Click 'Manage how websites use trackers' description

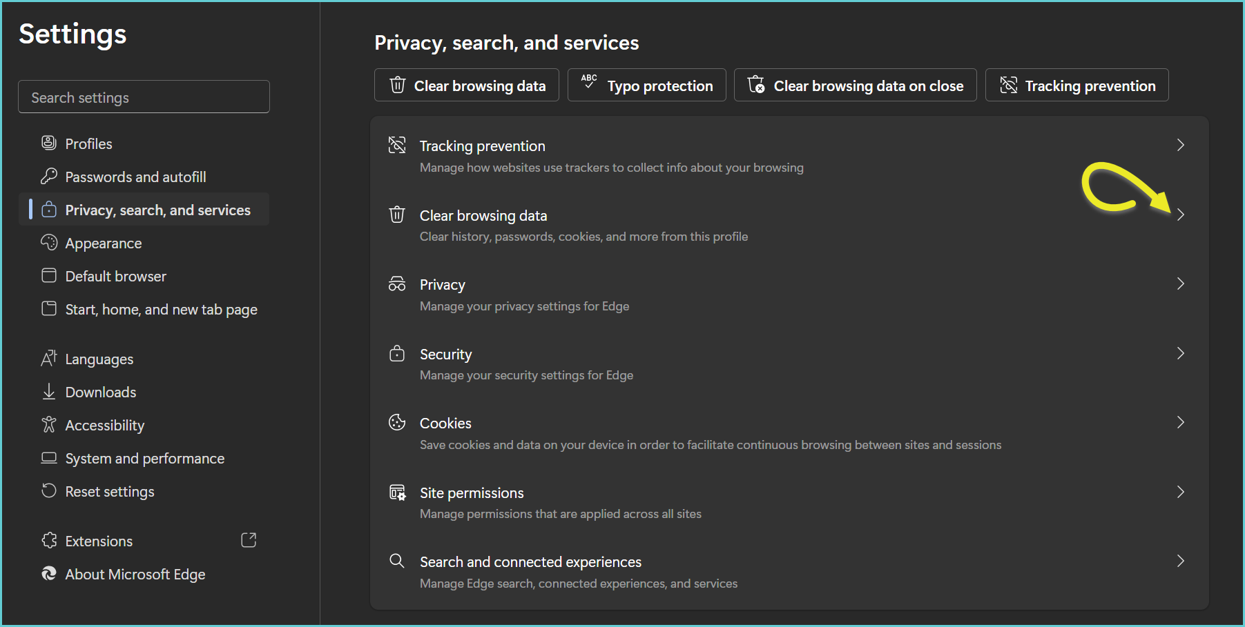pyautogui.click(x=612, y=168)
